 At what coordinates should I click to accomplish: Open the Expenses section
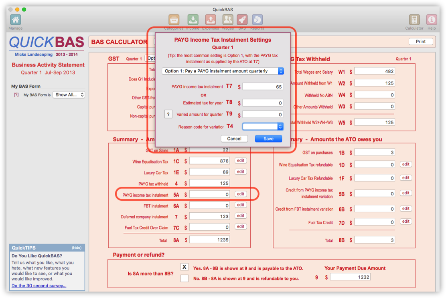211,19
